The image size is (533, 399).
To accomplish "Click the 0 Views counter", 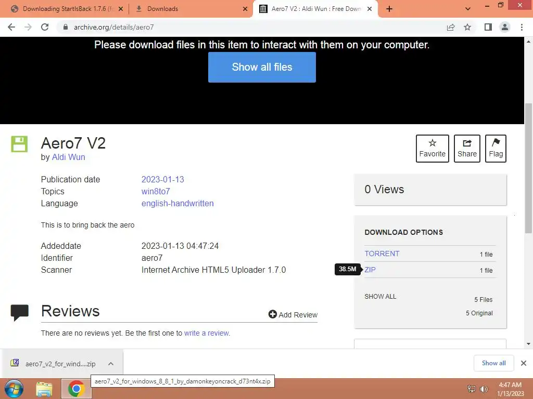I will (384, 189).
